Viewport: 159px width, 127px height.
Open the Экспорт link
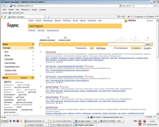41,30
